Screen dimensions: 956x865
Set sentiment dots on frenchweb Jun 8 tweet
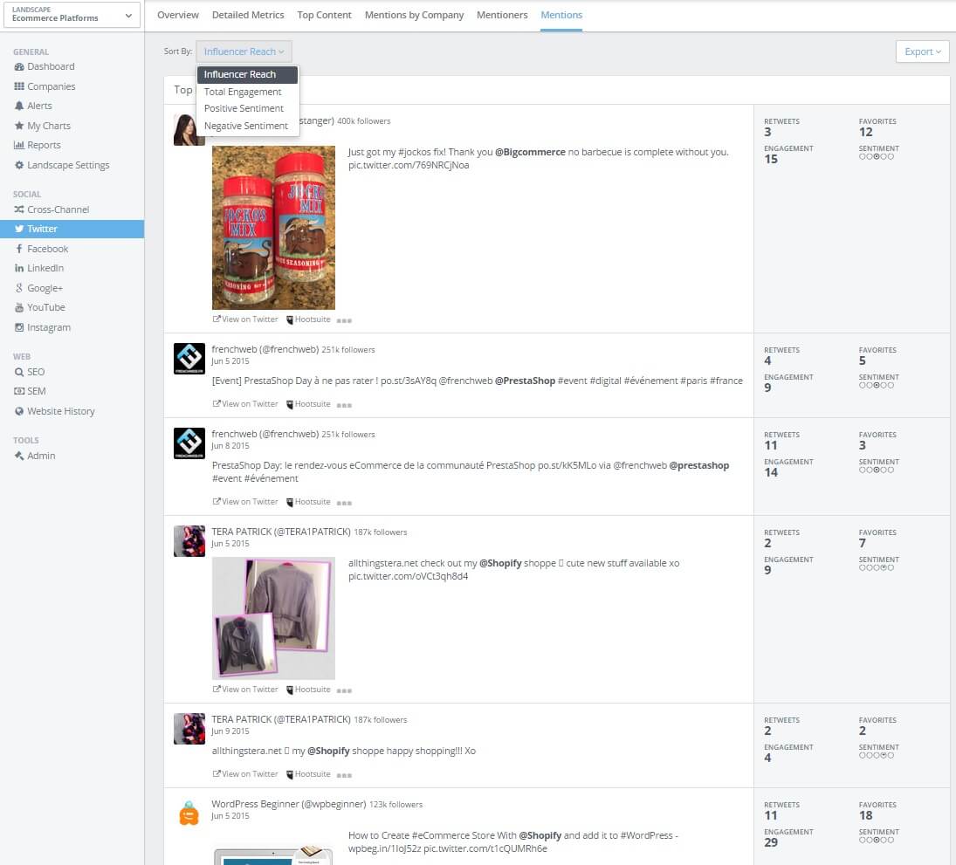tap(877, 470)
